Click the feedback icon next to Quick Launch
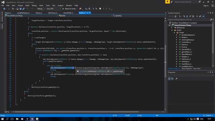215x121 pixels. click(x=172, y=2)
